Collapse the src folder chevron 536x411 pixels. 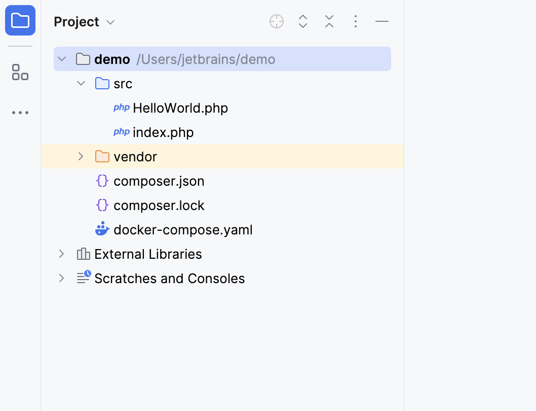(x=81, y=83)
